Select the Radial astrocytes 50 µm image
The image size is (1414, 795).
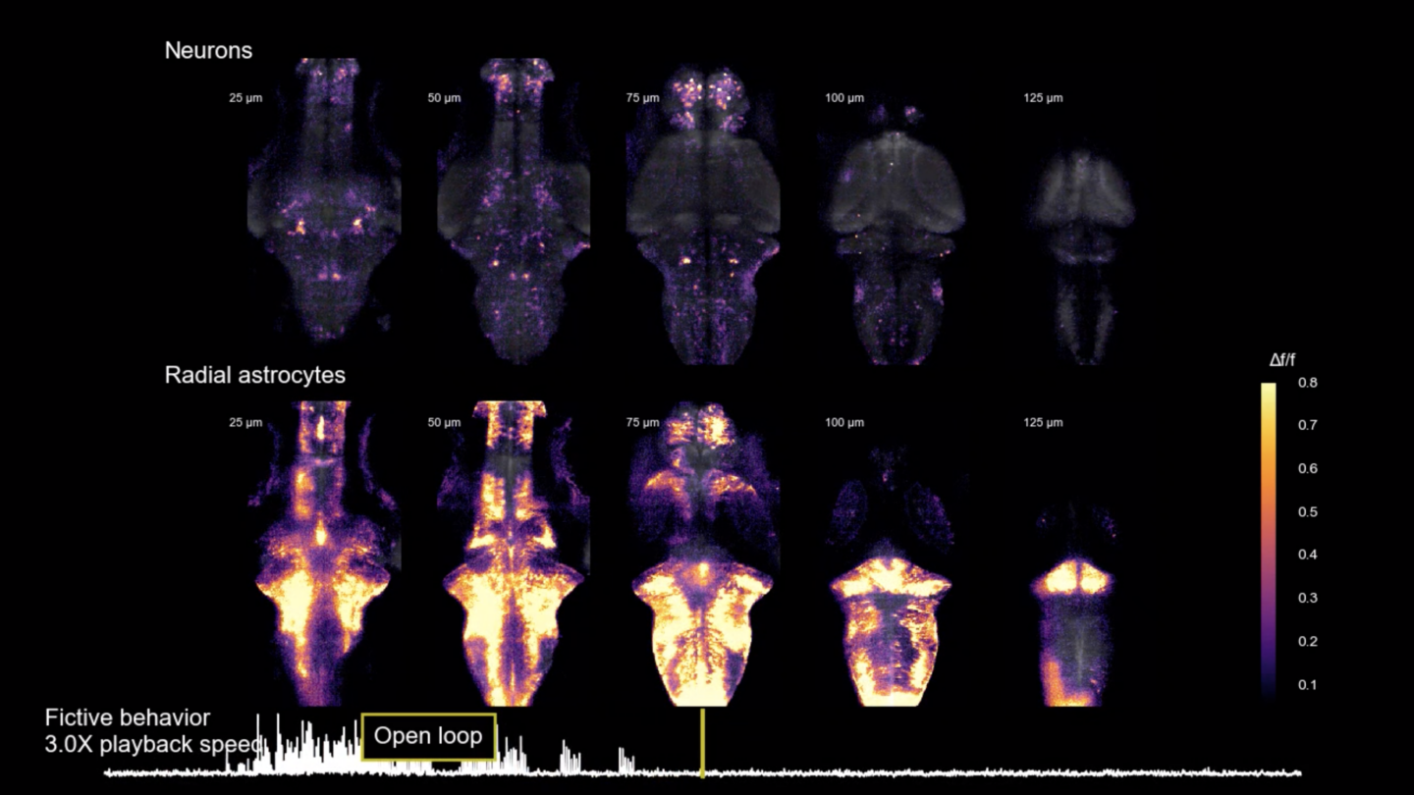pyautogui.click(x=514, y=553)
